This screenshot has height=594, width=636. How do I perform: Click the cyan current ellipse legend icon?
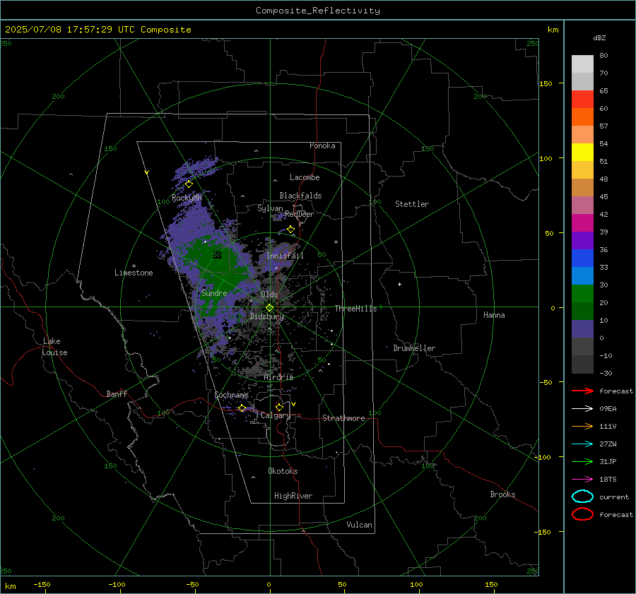coord(582,497)
